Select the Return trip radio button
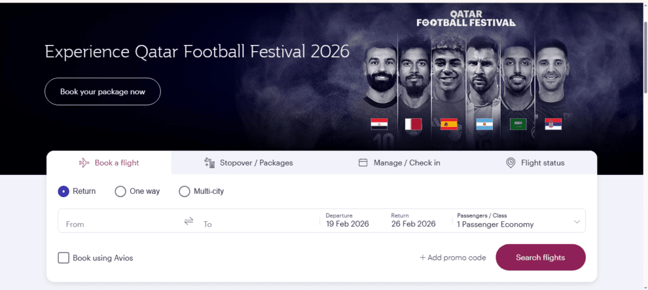The height and width of the screenshot is (290, 648). pos(63,191)
